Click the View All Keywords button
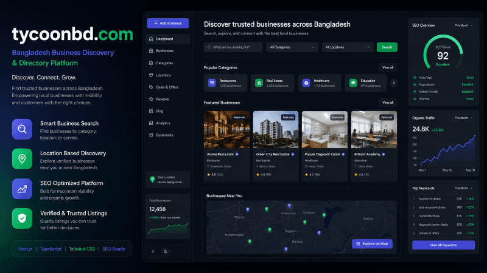 443,245
